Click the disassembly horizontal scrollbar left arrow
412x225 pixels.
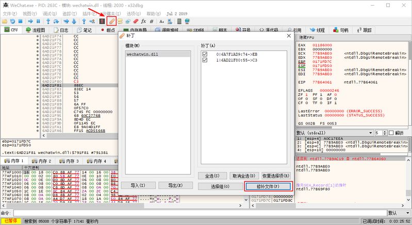click(44, 135)
